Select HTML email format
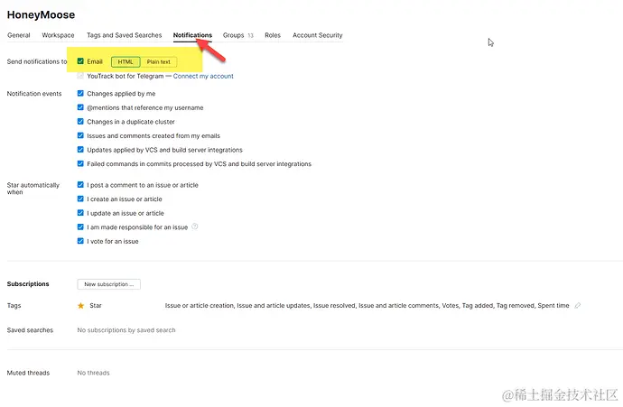The image size is (623, 407). click(x=126, y=62)
